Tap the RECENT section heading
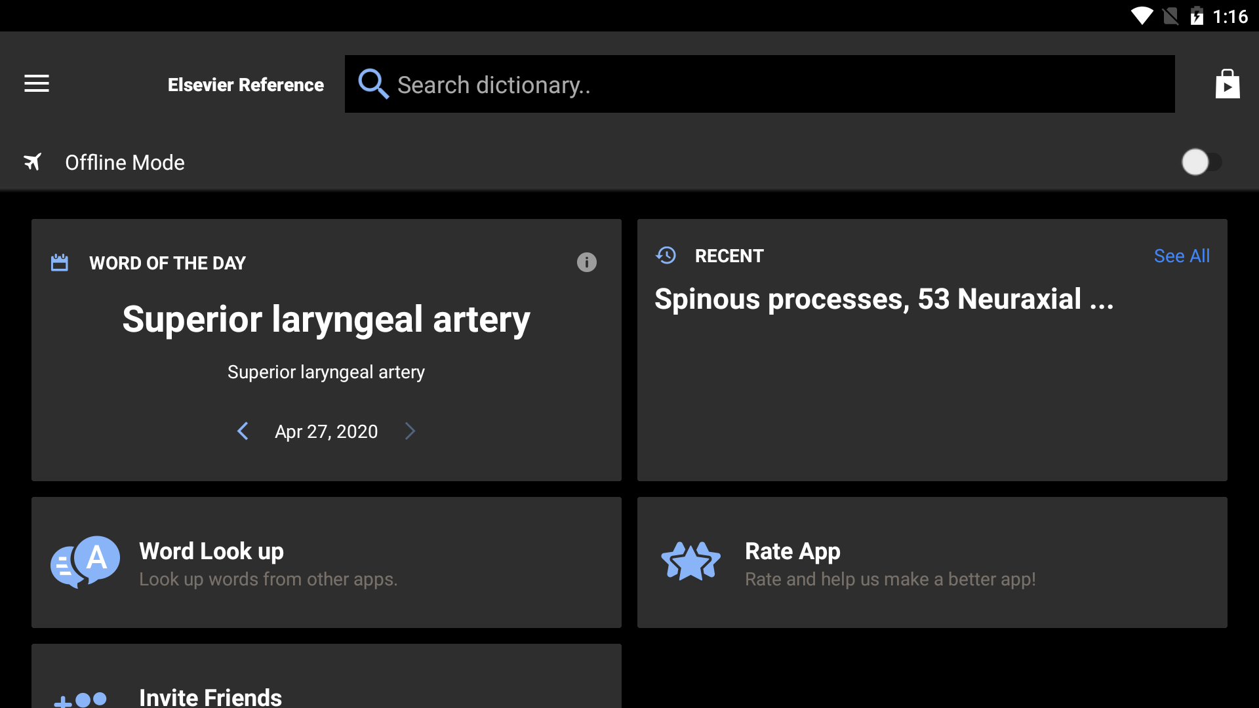This screenshot has height=708, width=1259. (x=729, y=256)
